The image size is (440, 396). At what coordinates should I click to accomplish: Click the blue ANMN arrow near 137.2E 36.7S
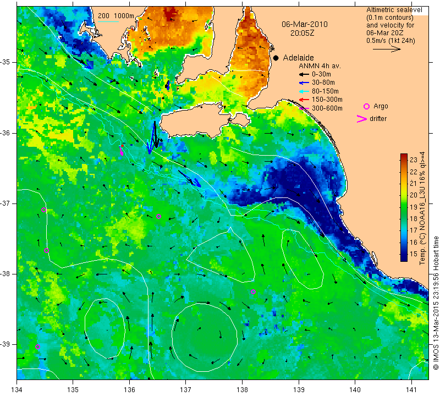click(190, 179)
